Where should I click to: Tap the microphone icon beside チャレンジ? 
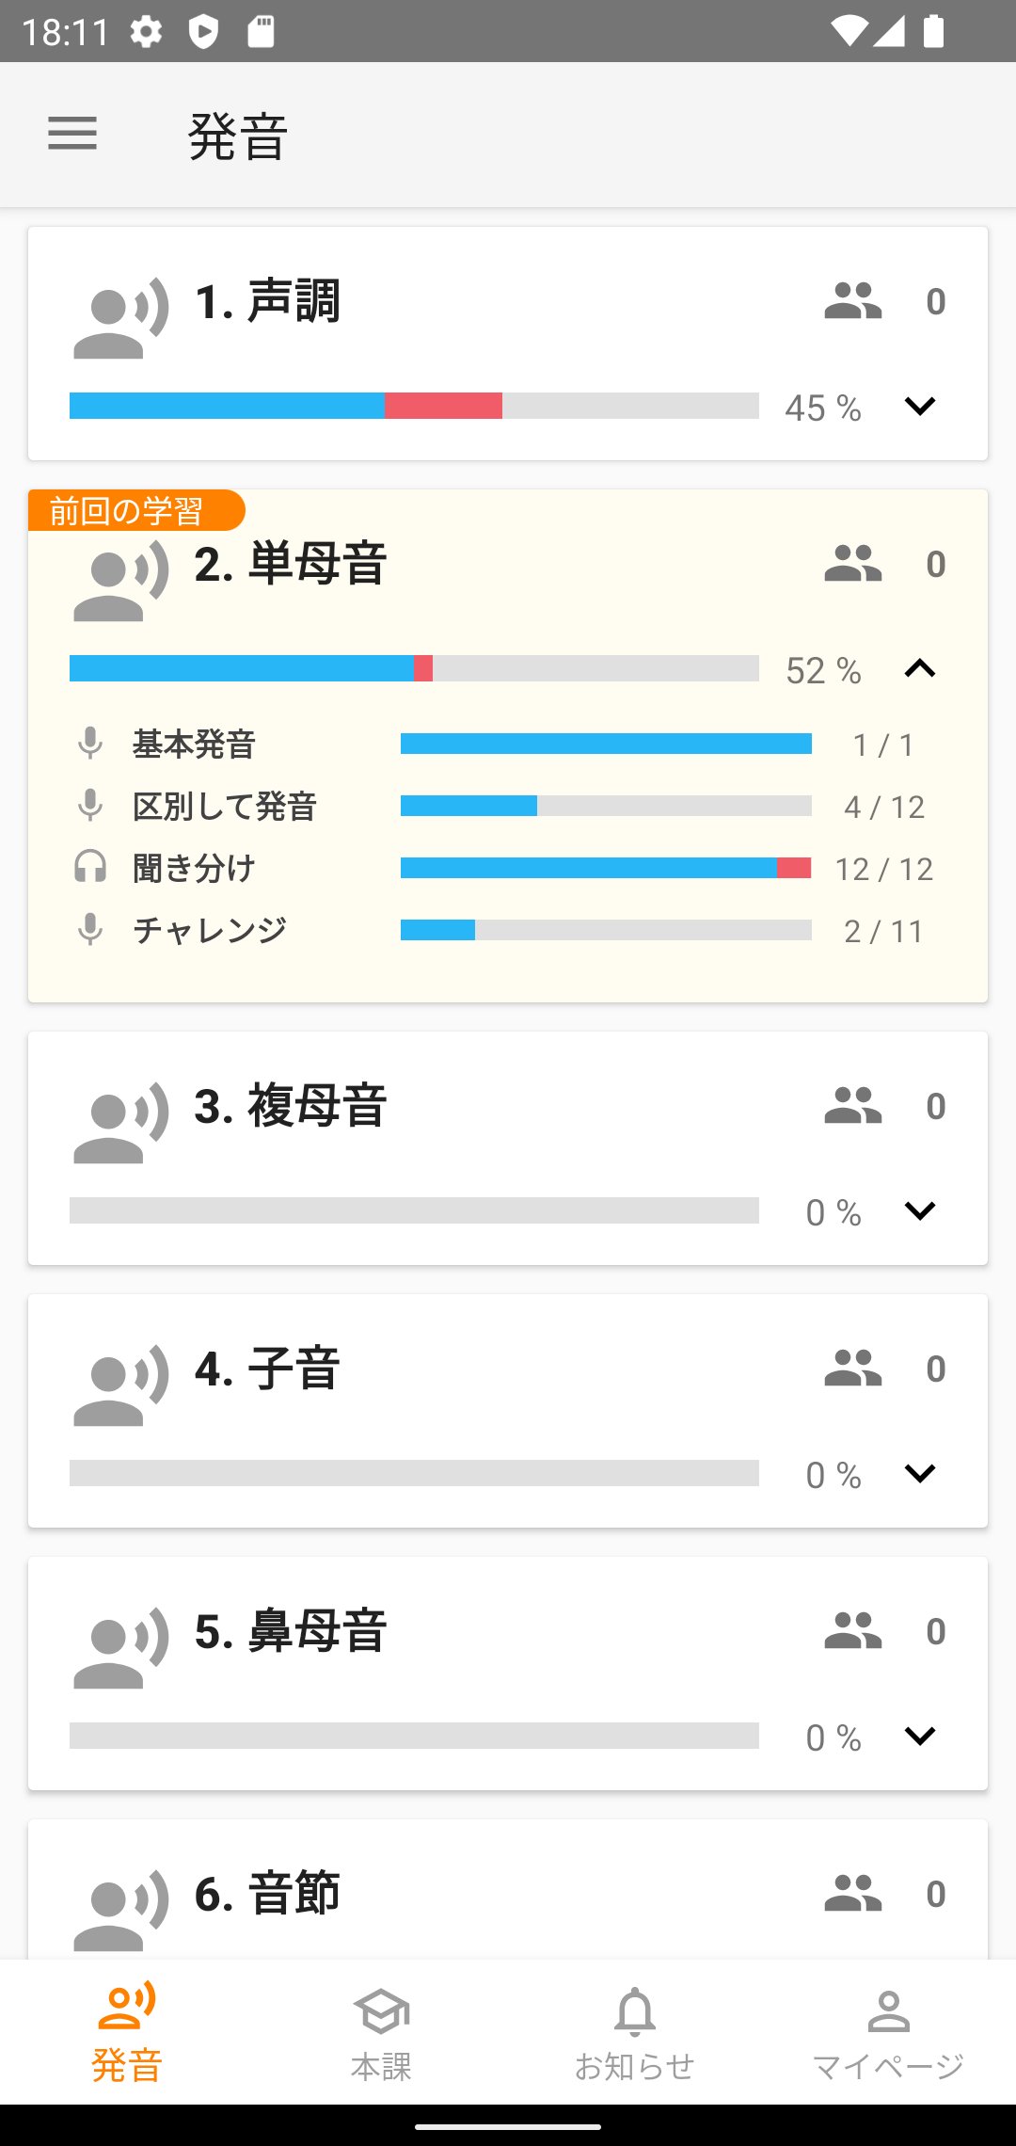tap(90, 930)
